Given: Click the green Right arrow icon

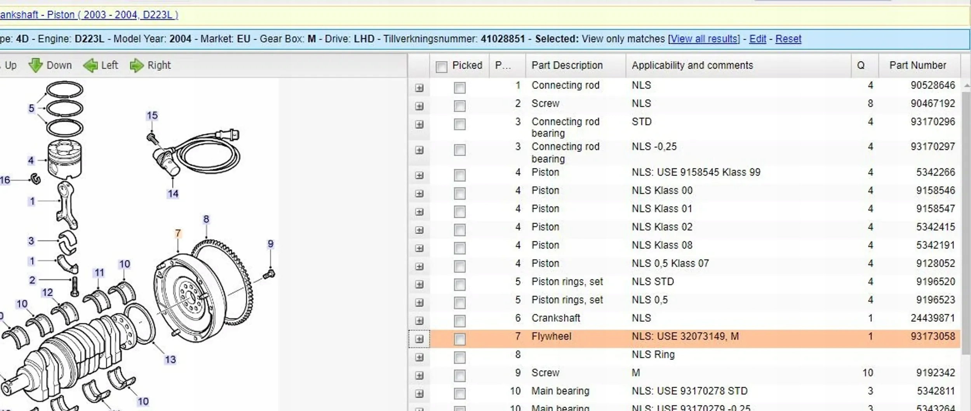Looking at the screenshot, I should coord(136,65).
